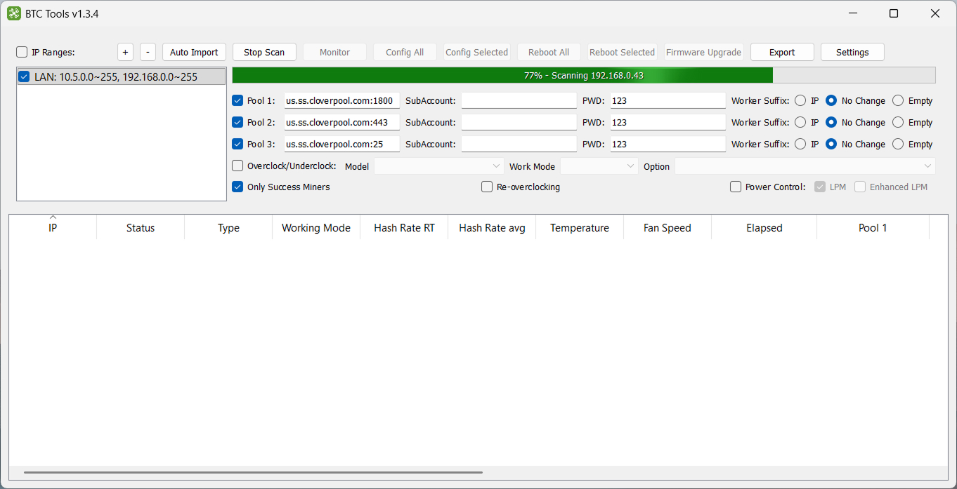The height and width of the screenshot is (489, 957).
Task: Toggle the IP Ranges select-all checkbox
Action: coord(22,52)
